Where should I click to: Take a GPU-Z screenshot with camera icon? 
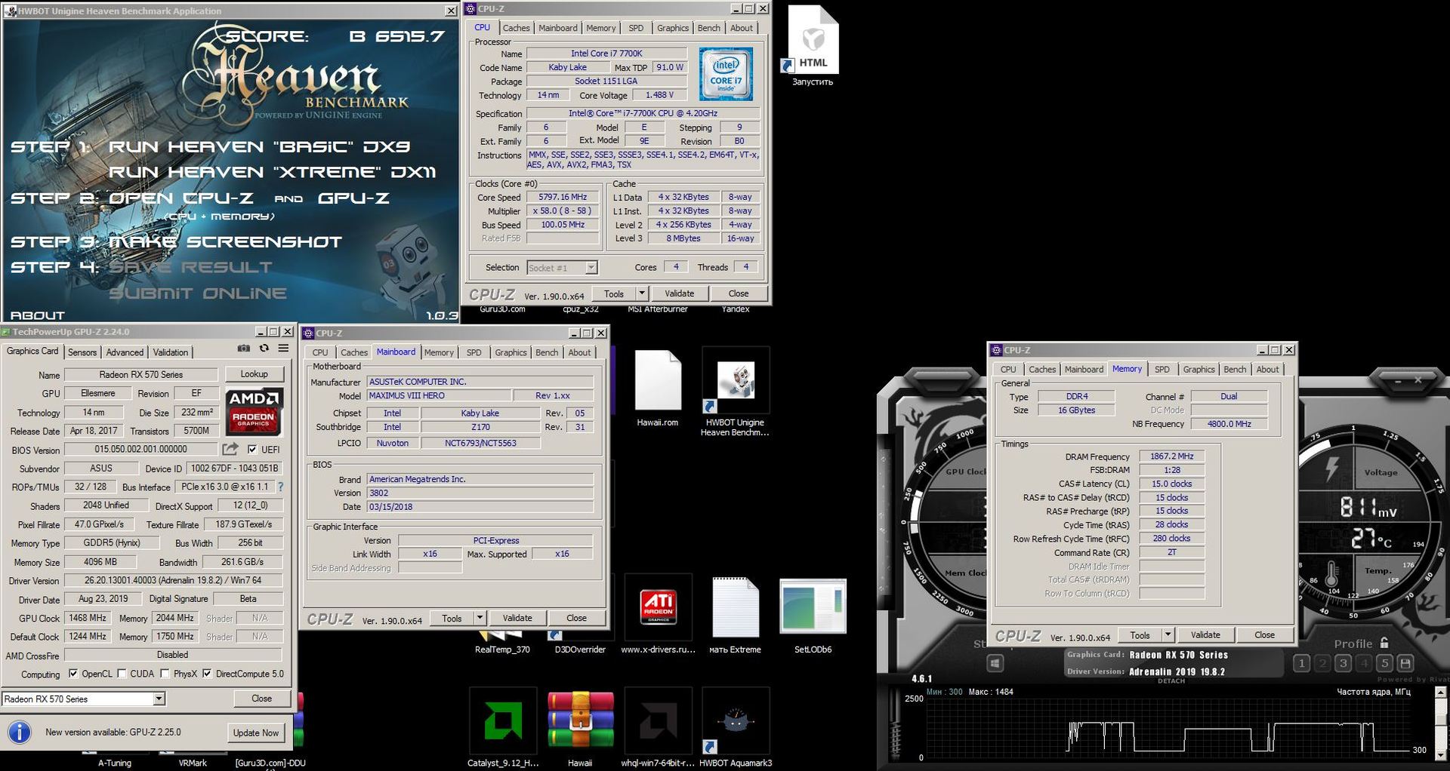244,349
